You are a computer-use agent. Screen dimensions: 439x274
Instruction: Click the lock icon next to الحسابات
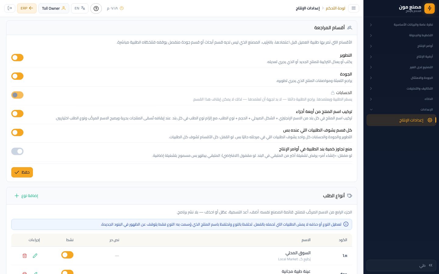coord(333,93)
